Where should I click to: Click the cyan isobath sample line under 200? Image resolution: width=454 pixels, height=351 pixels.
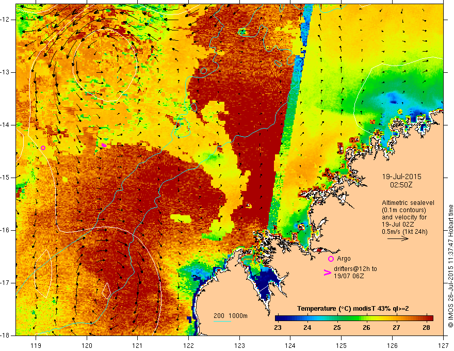(x=222, y=321)
